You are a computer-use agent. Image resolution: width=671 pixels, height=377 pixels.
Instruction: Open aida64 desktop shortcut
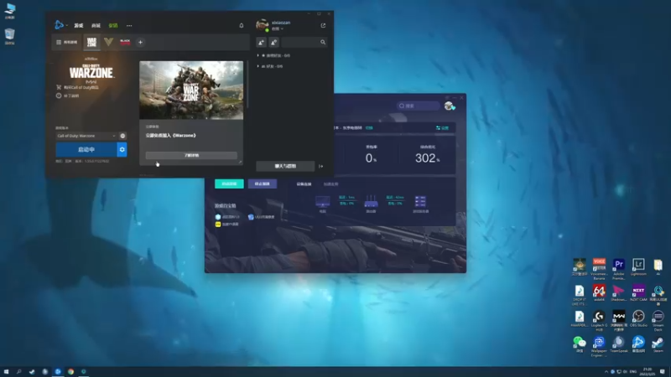599,292
